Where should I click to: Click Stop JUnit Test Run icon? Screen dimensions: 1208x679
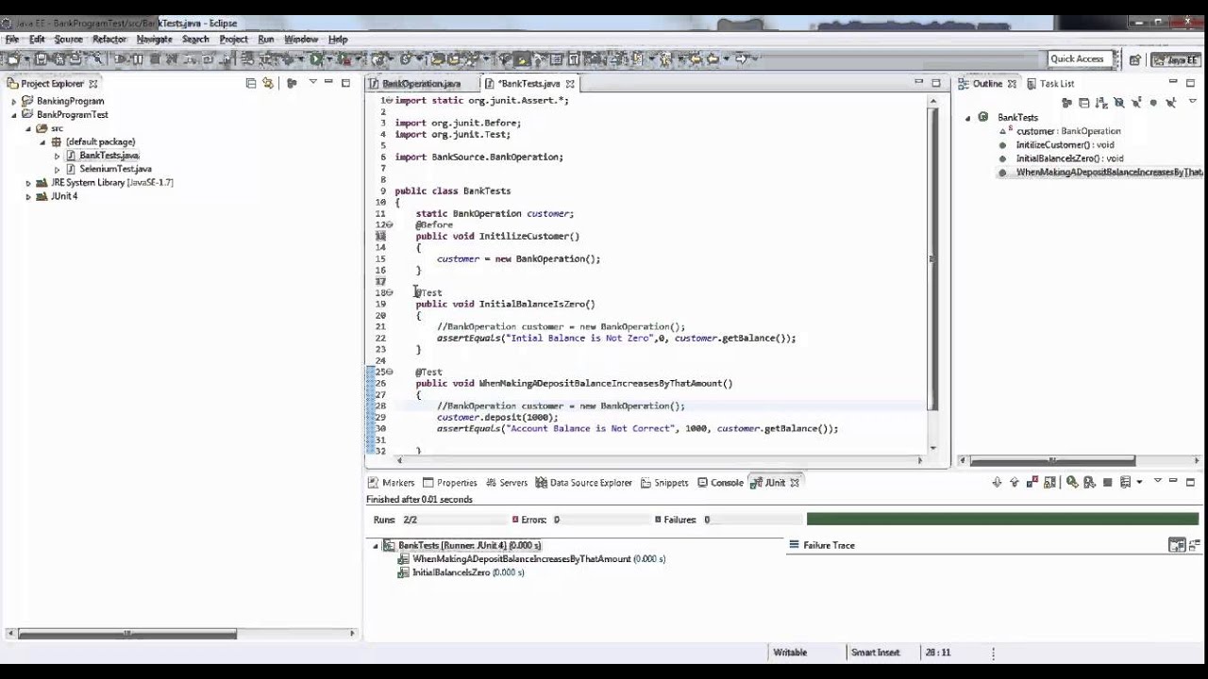point(1107,482)
